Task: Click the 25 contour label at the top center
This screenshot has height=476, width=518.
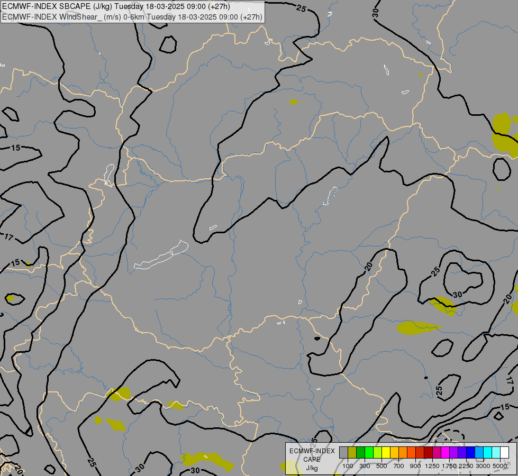Action: (301, 8)
